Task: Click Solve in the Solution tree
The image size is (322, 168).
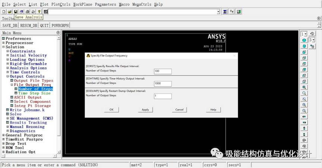Action: click(x=16, y=114)
